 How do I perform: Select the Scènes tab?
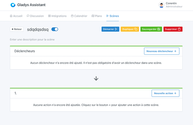(x=113, y=16)
